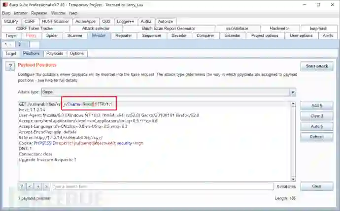Image resolution: width=340 pixels, height=211 pixels.
Task: Switch to the Project options tab
Action: pos(265,36)
